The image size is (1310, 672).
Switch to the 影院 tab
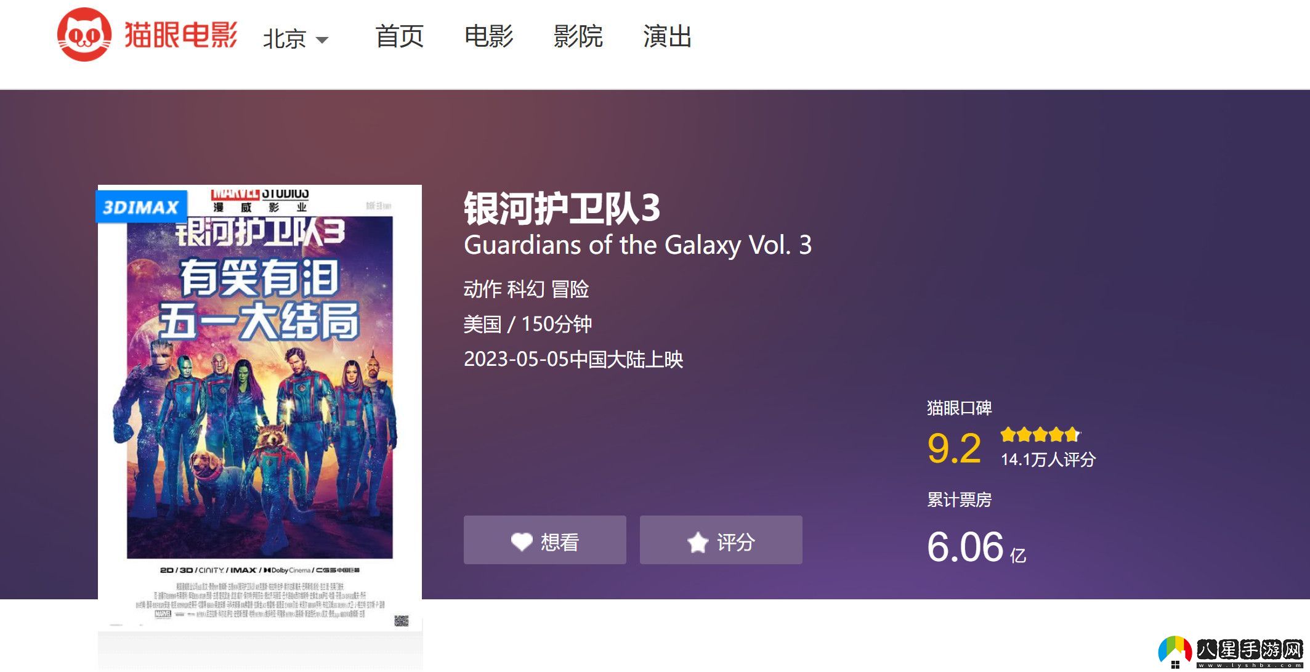click(578, 36)
